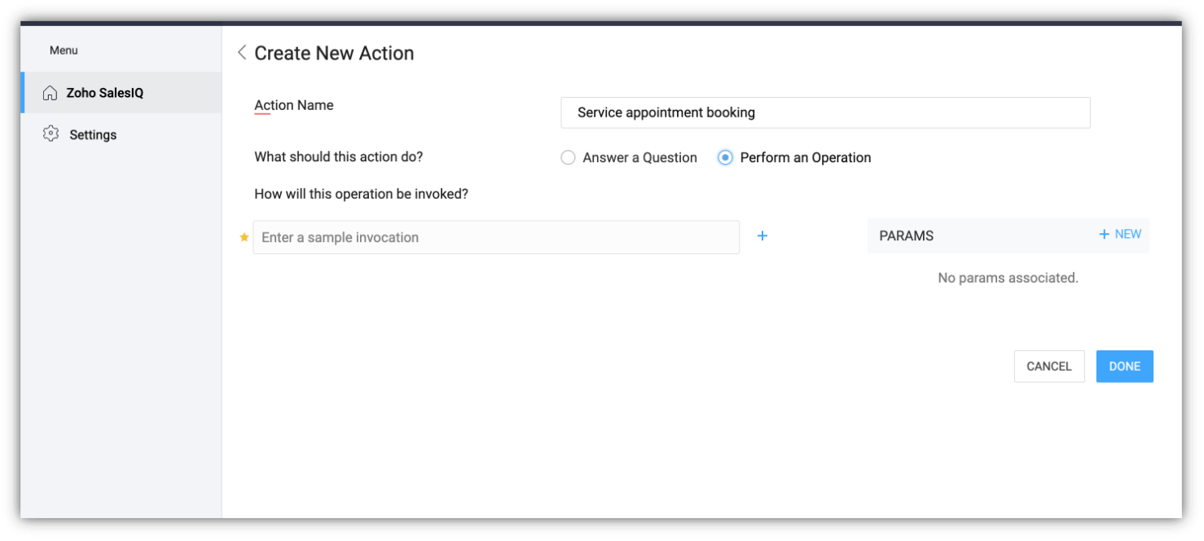Add a new param via the NEW link
Viewport: 1204px width, 541px height.
tap(1120, 235)
